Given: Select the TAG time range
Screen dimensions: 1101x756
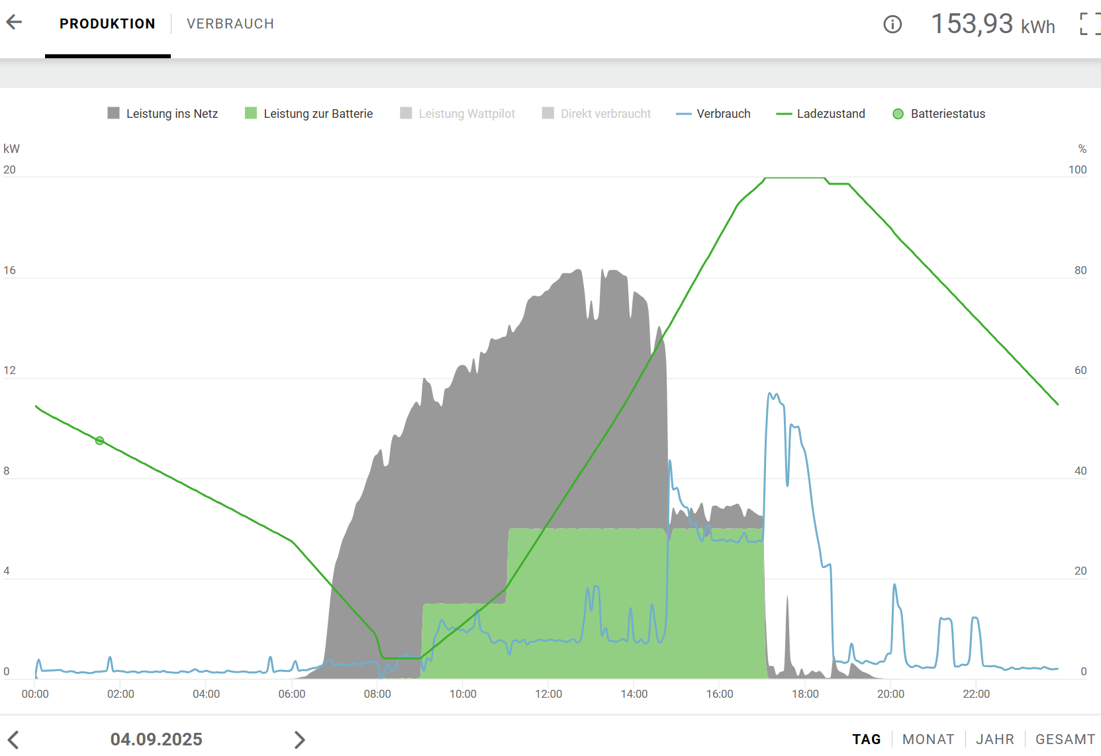Looking at the screenshot, I should [x=866, y=739].
